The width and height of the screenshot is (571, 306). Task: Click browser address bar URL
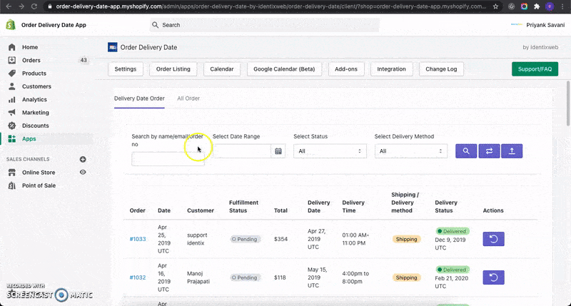click(x=271, y=6)
